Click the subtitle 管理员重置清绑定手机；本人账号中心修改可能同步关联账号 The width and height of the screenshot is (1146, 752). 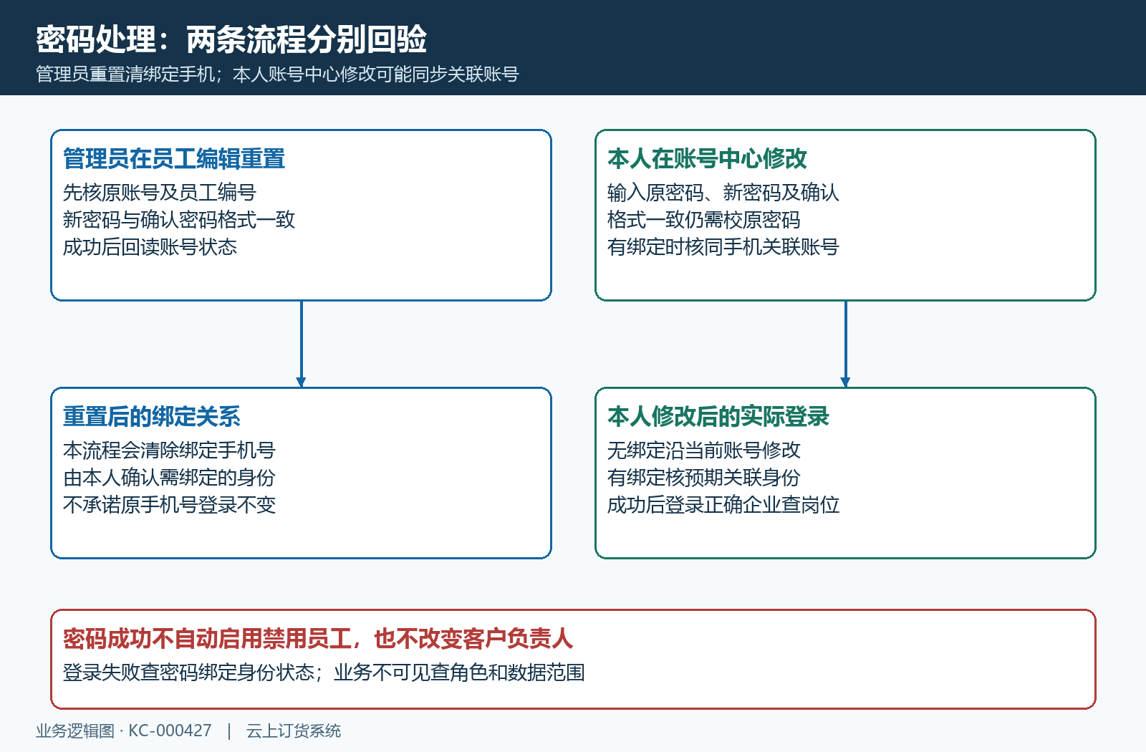(277, 74)
